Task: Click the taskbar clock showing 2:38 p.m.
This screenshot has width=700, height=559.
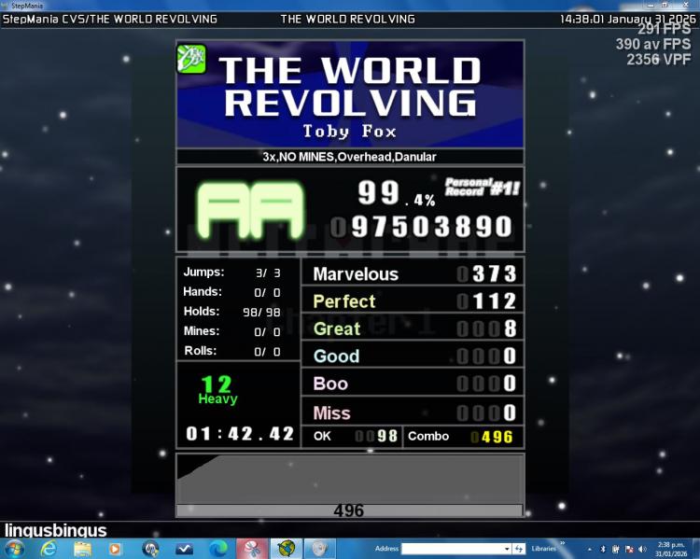Action: (671, 549)
